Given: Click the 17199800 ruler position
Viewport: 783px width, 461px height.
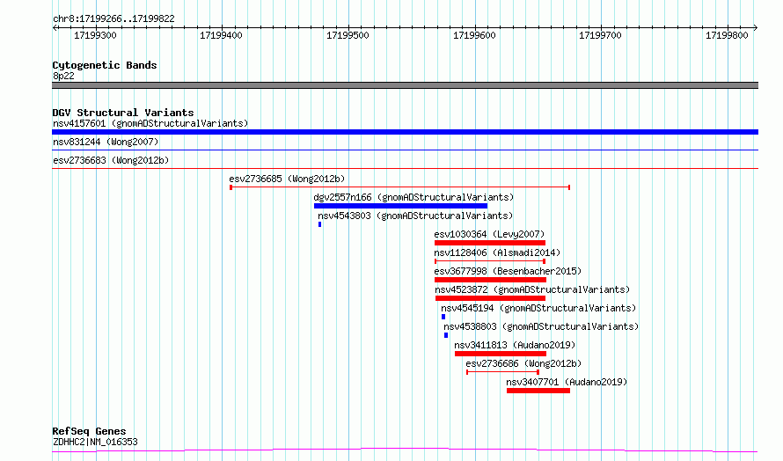Looking at the screenshot, I should coord(727,35).
